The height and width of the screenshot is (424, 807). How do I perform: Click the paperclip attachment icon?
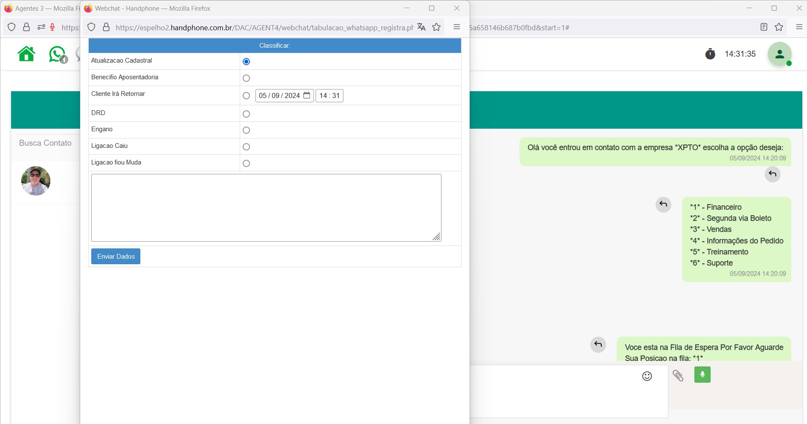point(678,375)
